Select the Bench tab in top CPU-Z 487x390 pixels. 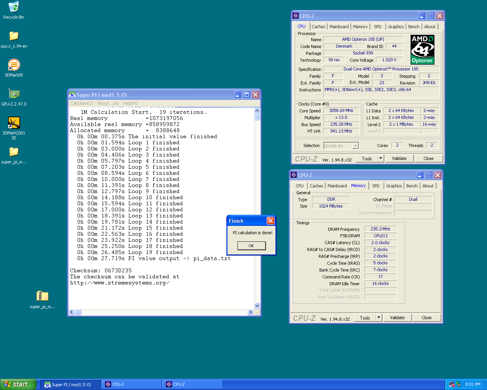coord(414,27)
